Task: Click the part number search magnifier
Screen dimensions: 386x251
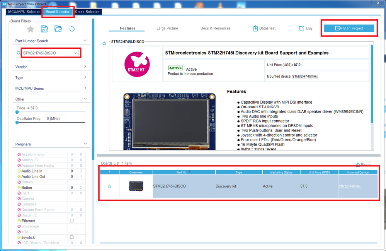Action: click(x=19, y=53)
